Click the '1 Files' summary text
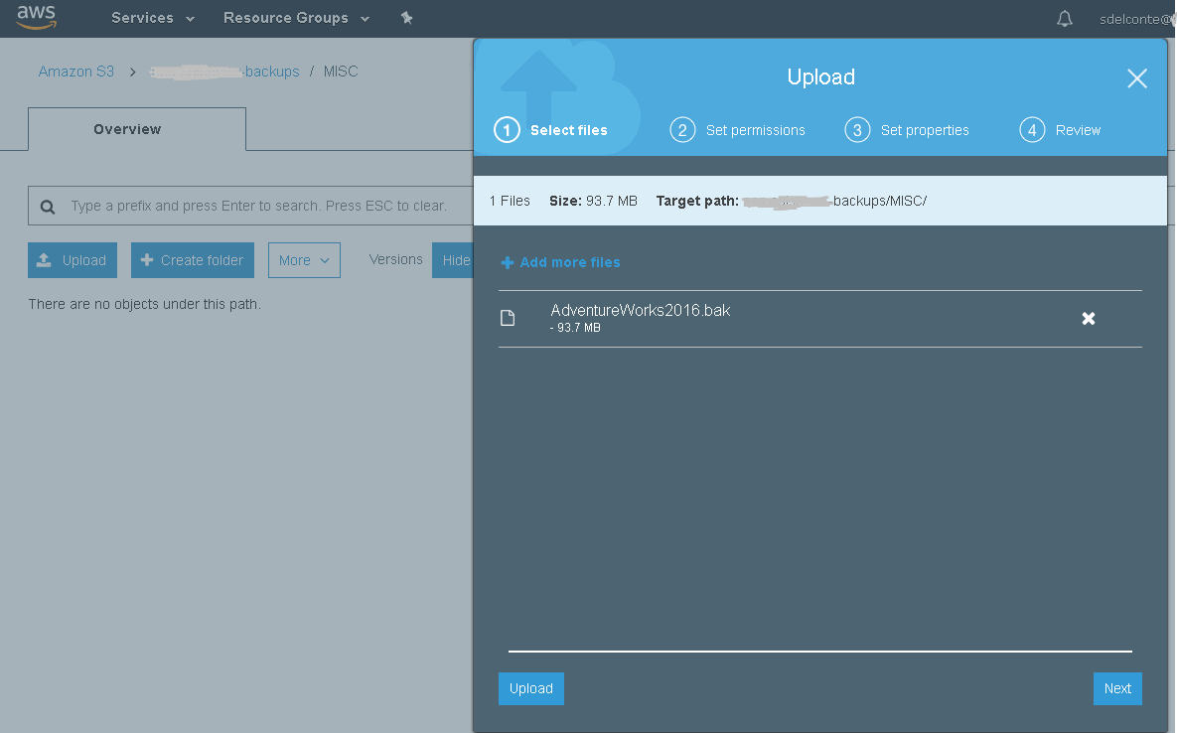 click(x=510, y=201)
